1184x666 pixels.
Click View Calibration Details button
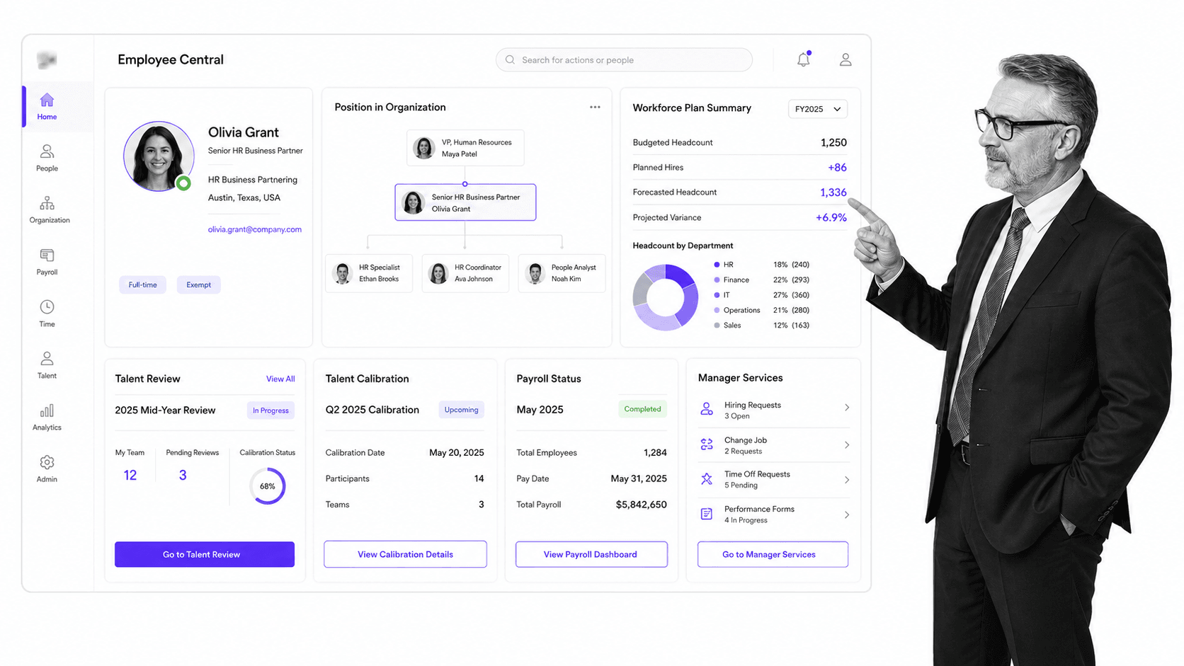coord(405,554)
